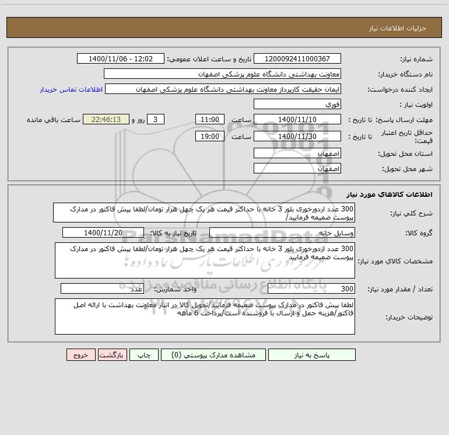Click the مهلت ارسال پاسخ label

tap(404, 120)
